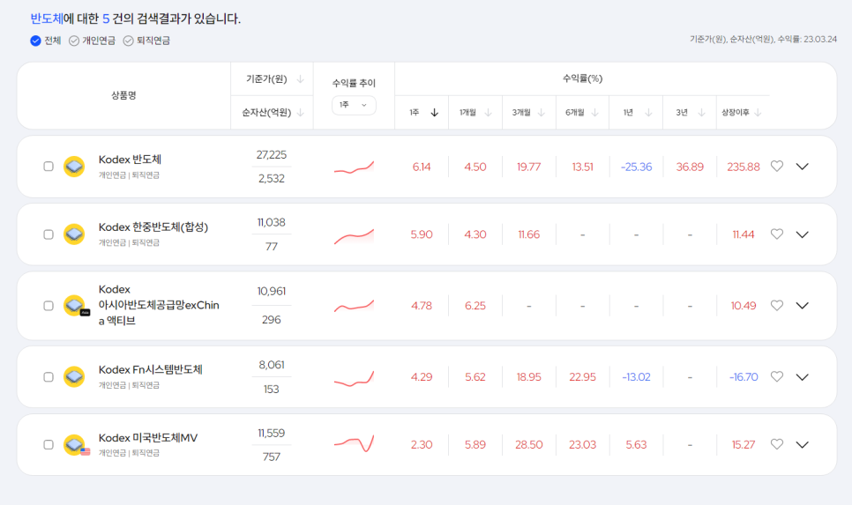Click heart icon on Kodex 미국반도체MV row

(x=776, y=444)
